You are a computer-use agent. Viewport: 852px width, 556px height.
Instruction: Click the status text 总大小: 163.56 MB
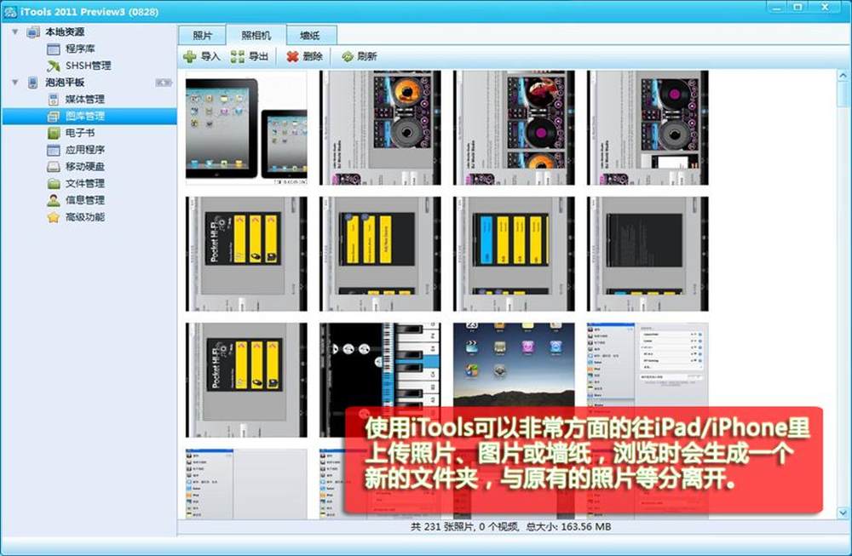(x=568, y=527)
